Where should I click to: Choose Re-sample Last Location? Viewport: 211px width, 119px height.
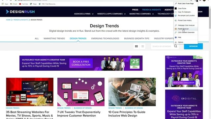tap(186, 16)
